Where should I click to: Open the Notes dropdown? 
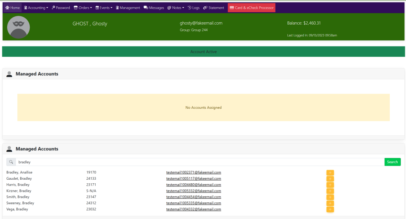(x=176, y=8)
